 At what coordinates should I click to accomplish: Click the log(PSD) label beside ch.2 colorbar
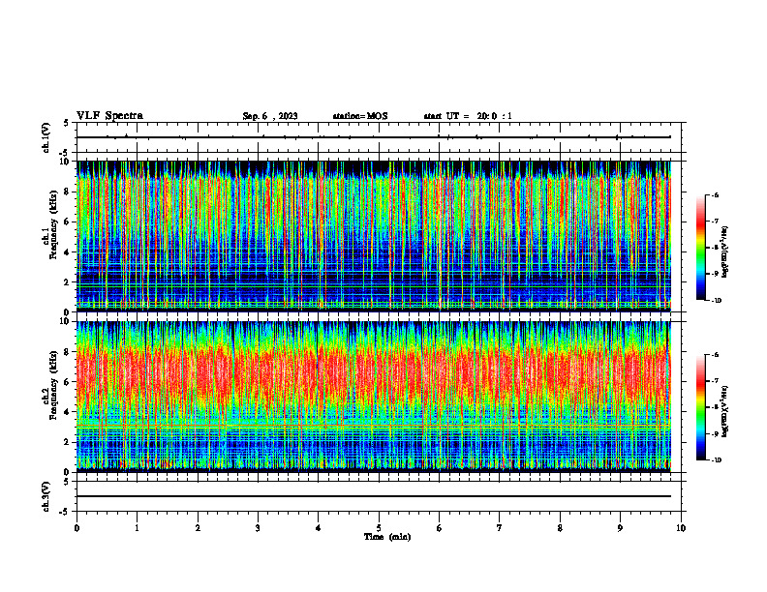tap(725, 412)
